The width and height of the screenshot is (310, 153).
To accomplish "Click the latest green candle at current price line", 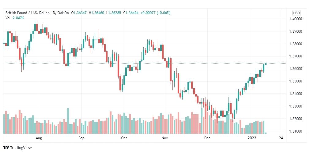I will tap(266, 64).
